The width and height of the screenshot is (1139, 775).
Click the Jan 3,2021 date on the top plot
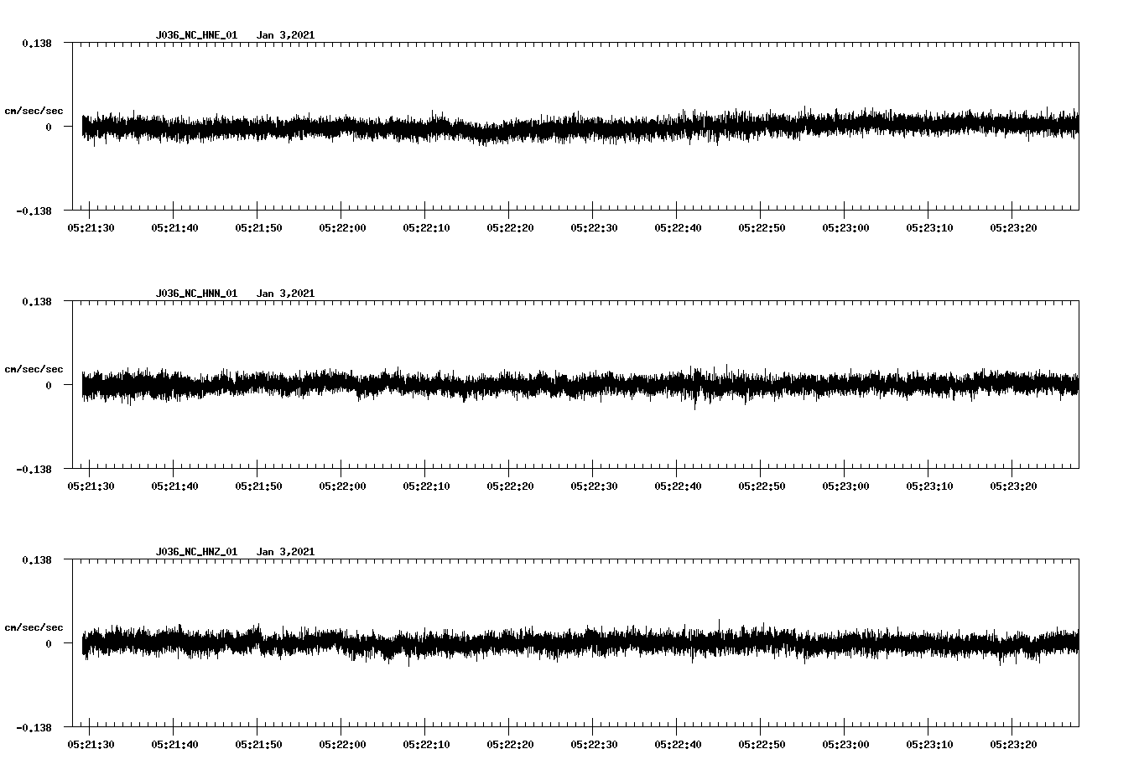pyautogui.click(x=287, y=35)
